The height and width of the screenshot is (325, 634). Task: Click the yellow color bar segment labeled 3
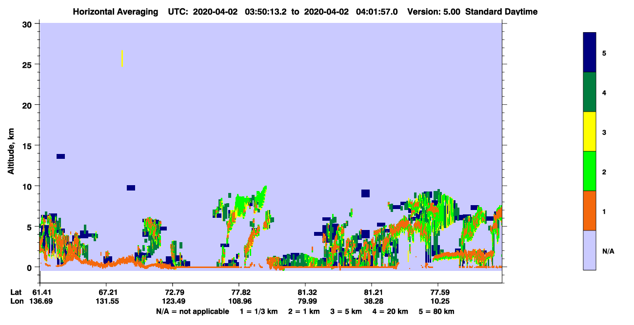tap(590, 132)
